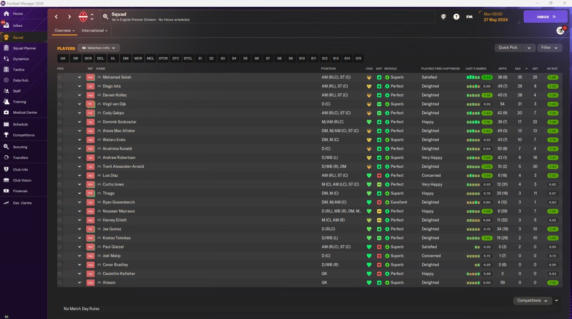Screen dimensions: 572x319
Task: Click the INBOX continue button
Action: [546, 17]
